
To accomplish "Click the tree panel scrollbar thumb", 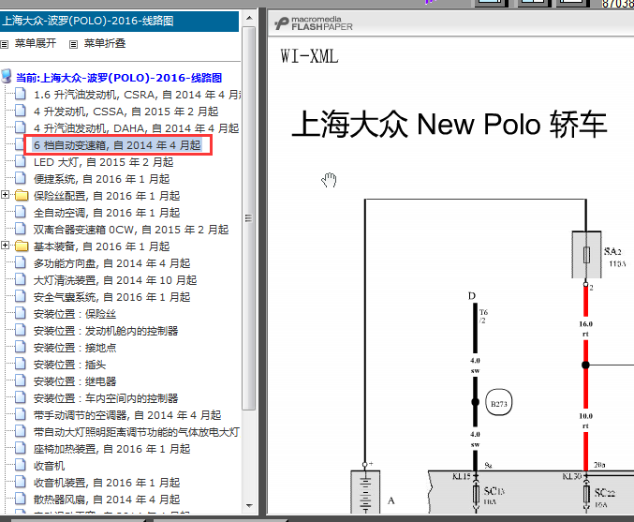I will point(249,218).
